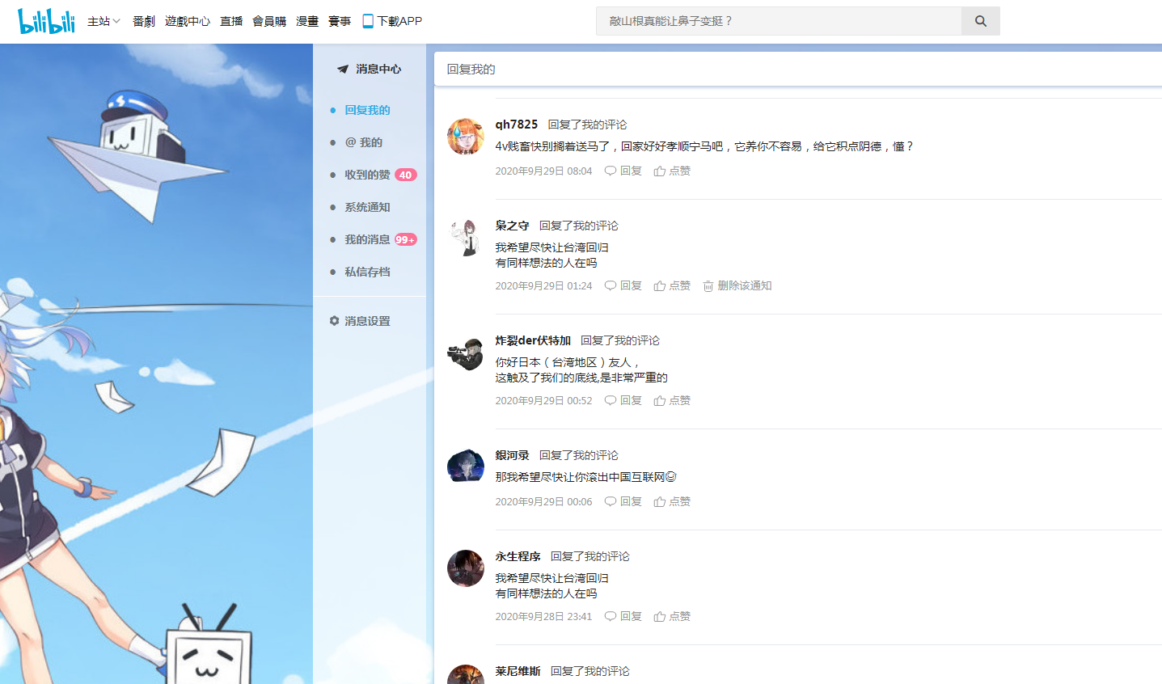Click the phone icon beside 下載APP
The height and width of the screenshot is (684, 1162).
pyautogui.click(x=368, y=21)
